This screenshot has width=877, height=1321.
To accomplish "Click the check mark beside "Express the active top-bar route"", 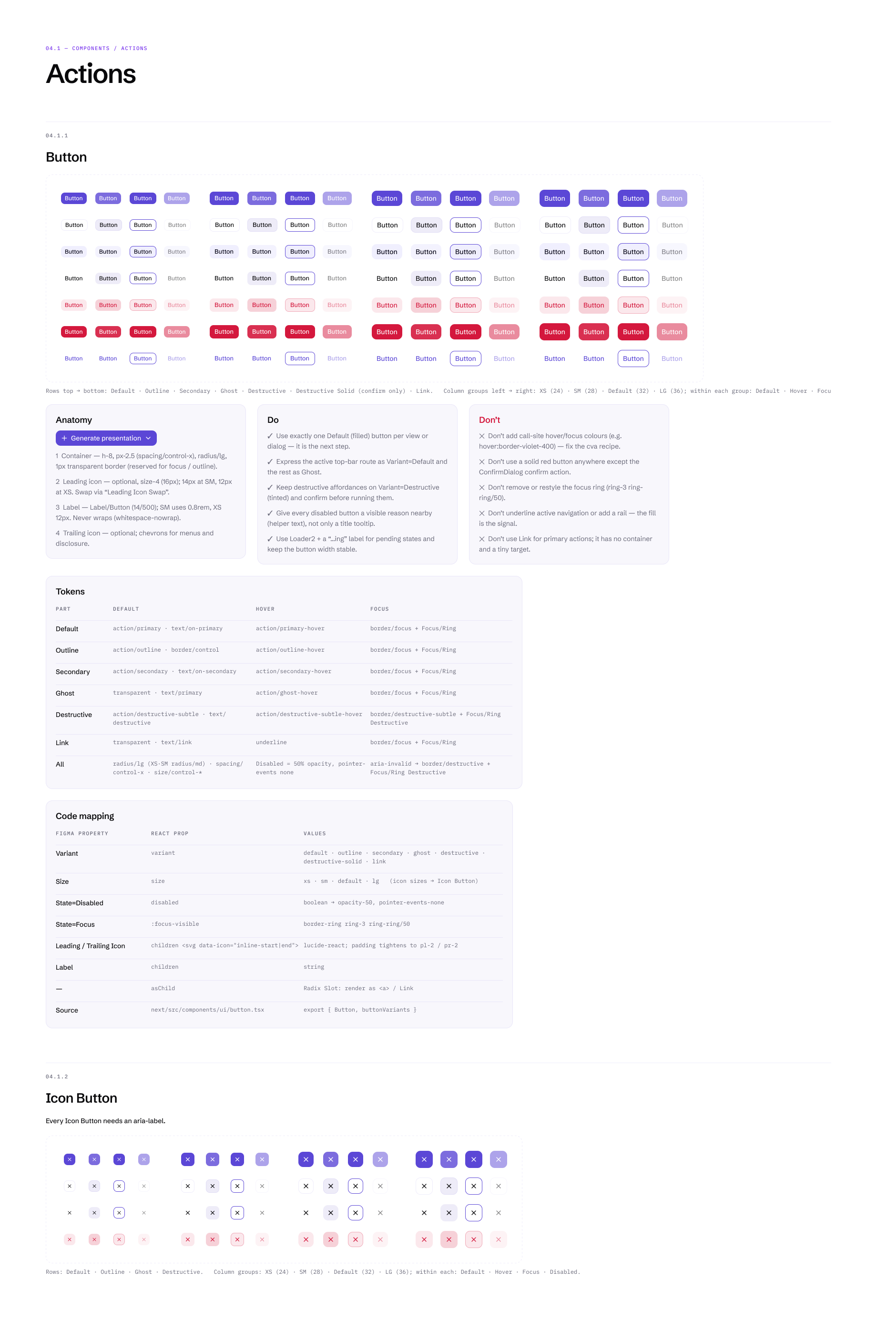I will coord(270,461).
